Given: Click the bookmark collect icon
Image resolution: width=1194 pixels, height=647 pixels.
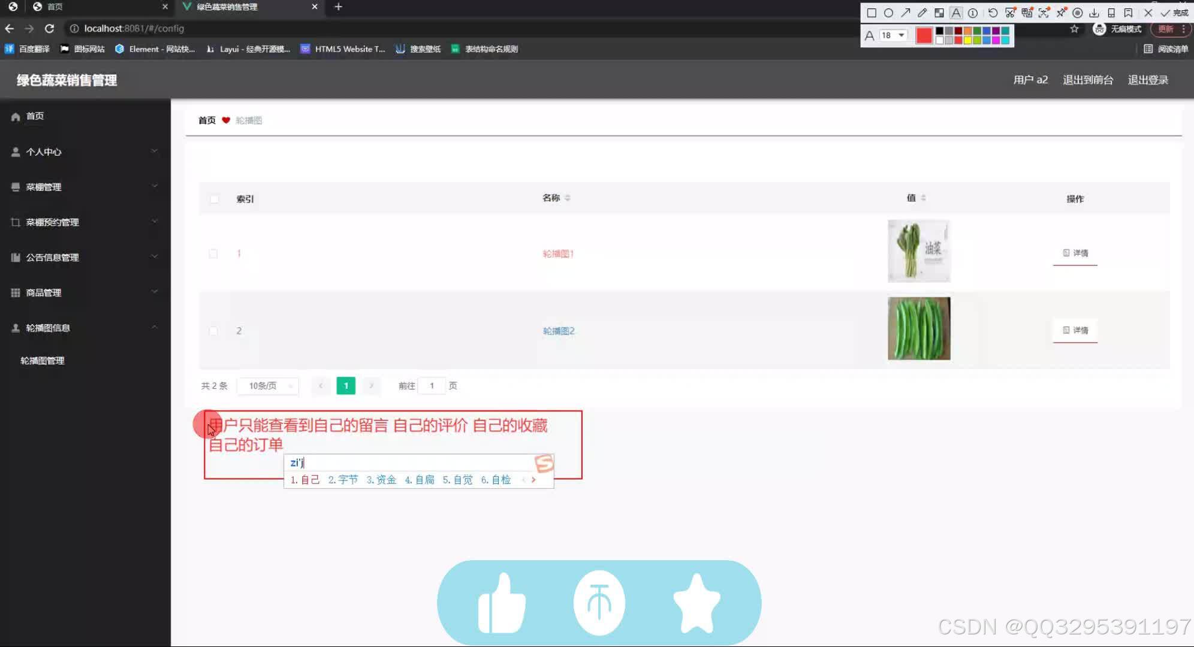Looking at the screenshot, I should point(1128,13).
